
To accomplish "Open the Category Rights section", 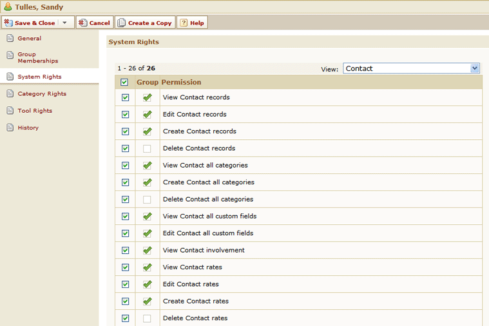I will click(42, 93).
